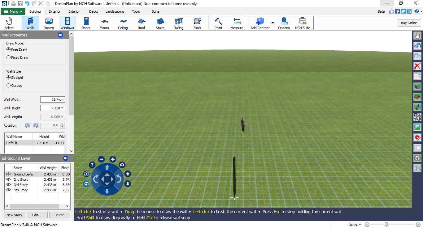Undo with the title bar blue arrow

point(27,3)
